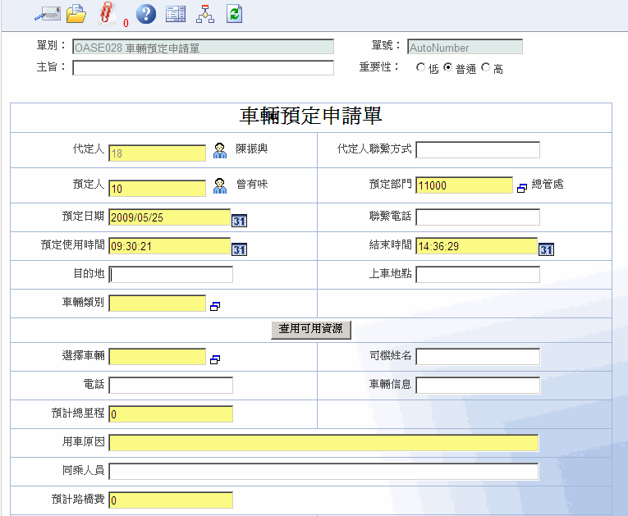
Task: Open the 預定部門 selection popup
Action: click(x=522, y=188)
